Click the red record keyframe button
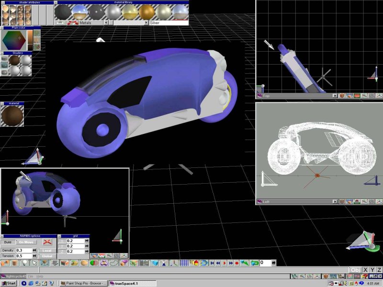The image size is (383, 287). click(x=237, y=263)
